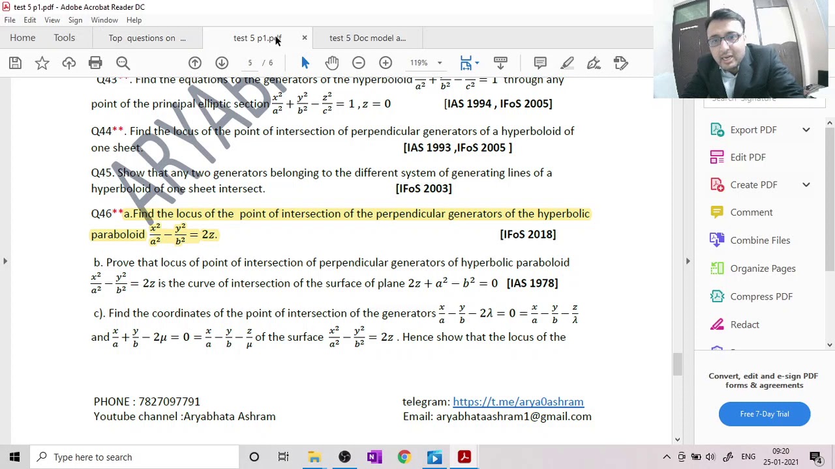Open Cortana circle icon
835x469 pixels.
click(254, 457)
